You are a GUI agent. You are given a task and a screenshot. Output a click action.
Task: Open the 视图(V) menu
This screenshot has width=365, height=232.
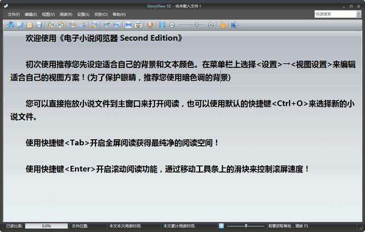click(49, 15)
